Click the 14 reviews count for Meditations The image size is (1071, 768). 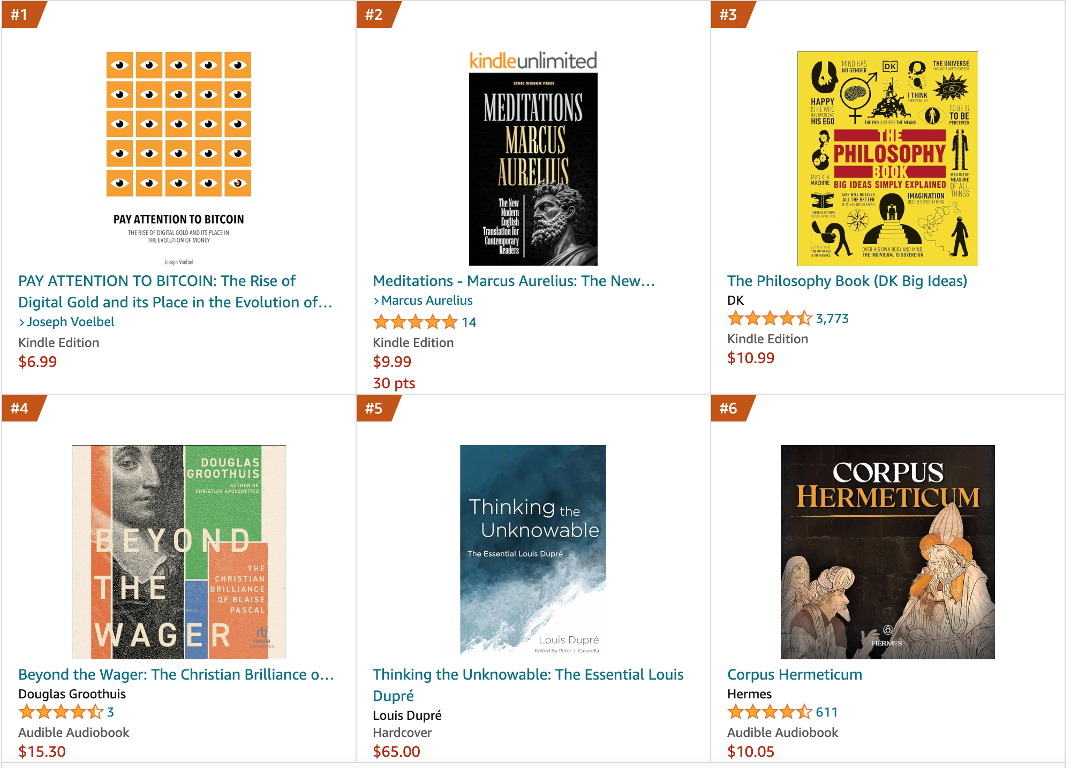(x=469, y=321)
